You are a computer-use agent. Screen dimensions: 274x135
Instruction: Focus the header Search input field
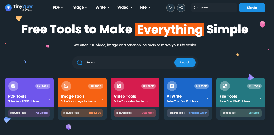(214, 8)
